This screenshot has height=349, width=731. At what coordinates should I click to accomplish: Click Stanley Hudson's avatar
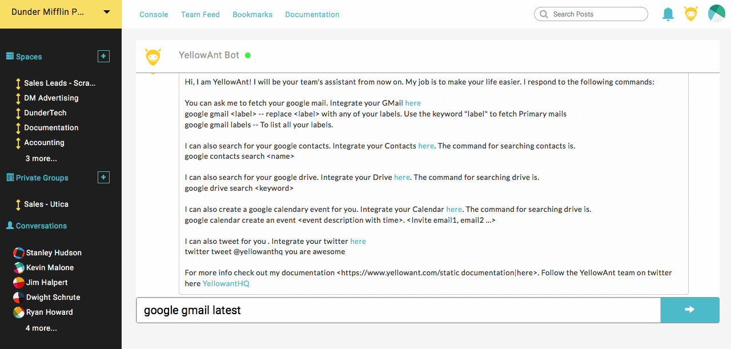19,252
